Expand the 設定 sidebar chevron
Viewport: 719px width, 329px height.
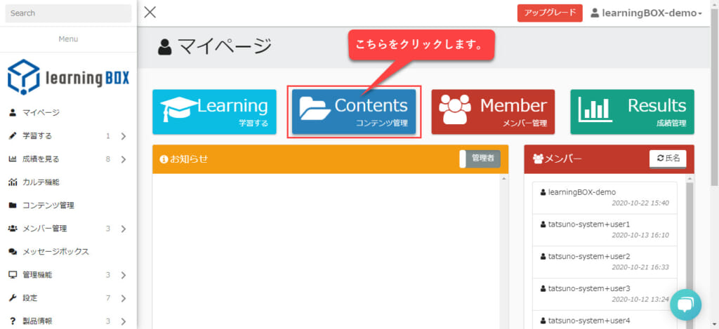click(x=124, y=298)
